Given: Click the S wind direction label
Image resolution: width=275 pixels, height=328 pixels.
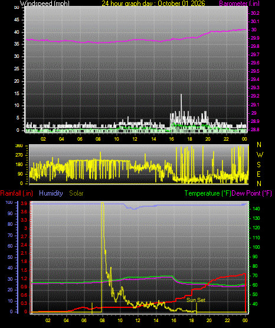Looking at the screenshot, I should click(x=259, y=165).
